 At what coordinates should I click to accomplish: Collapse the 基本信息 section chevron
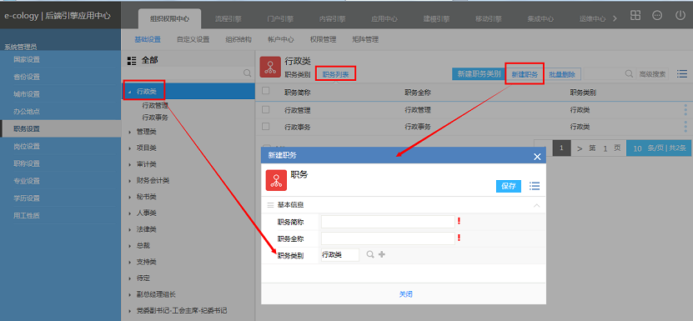coord(536,205)
